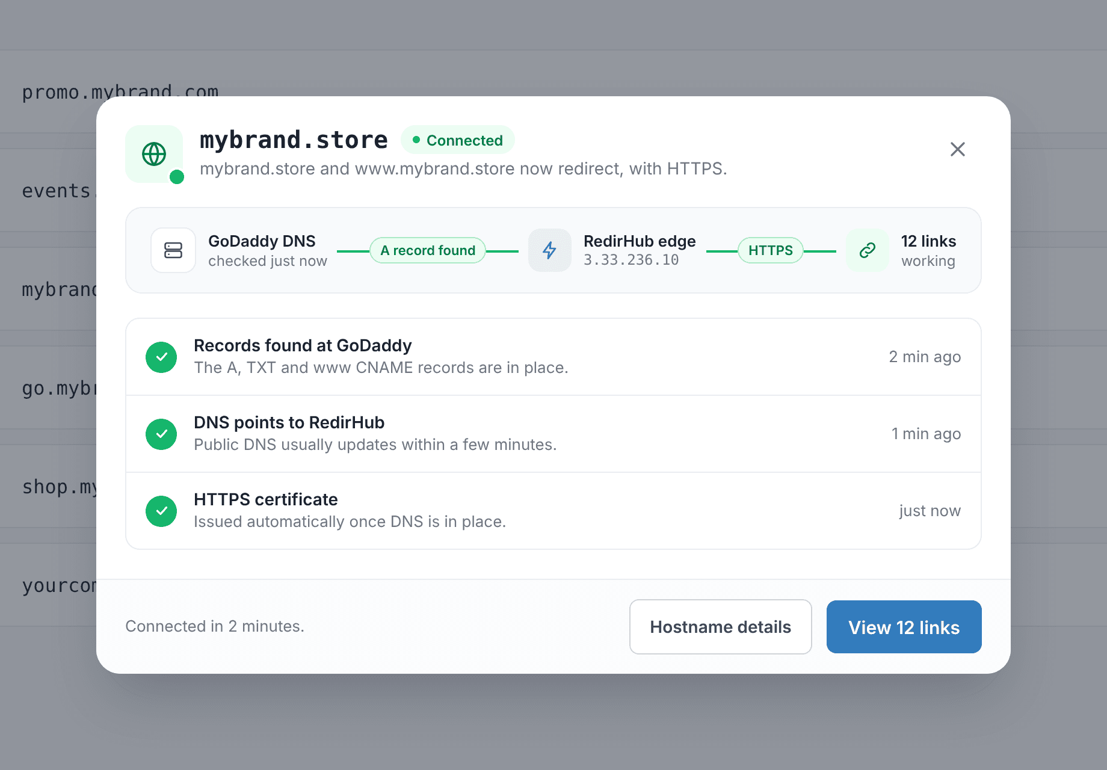The image size is (1107, 770).
Task: Click the '1 min ago' timestamp
Action: (x=926, y=434)
